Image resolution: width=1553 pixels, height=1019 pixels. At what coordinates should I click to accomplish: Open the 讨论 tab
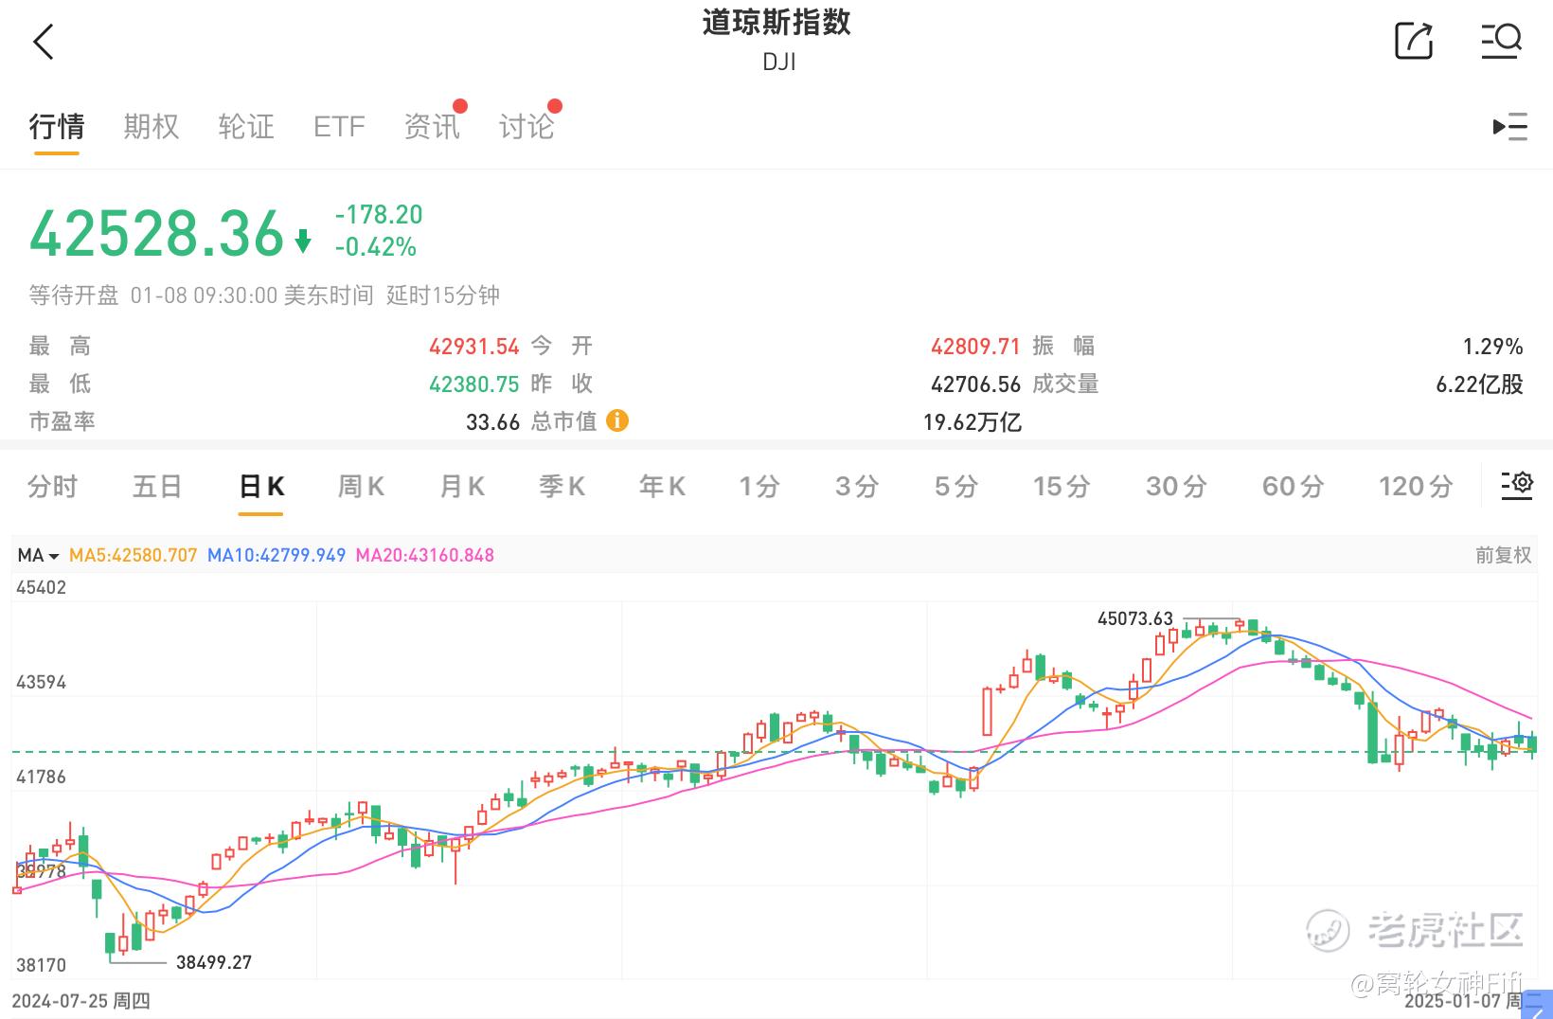(x=527, y=126)
